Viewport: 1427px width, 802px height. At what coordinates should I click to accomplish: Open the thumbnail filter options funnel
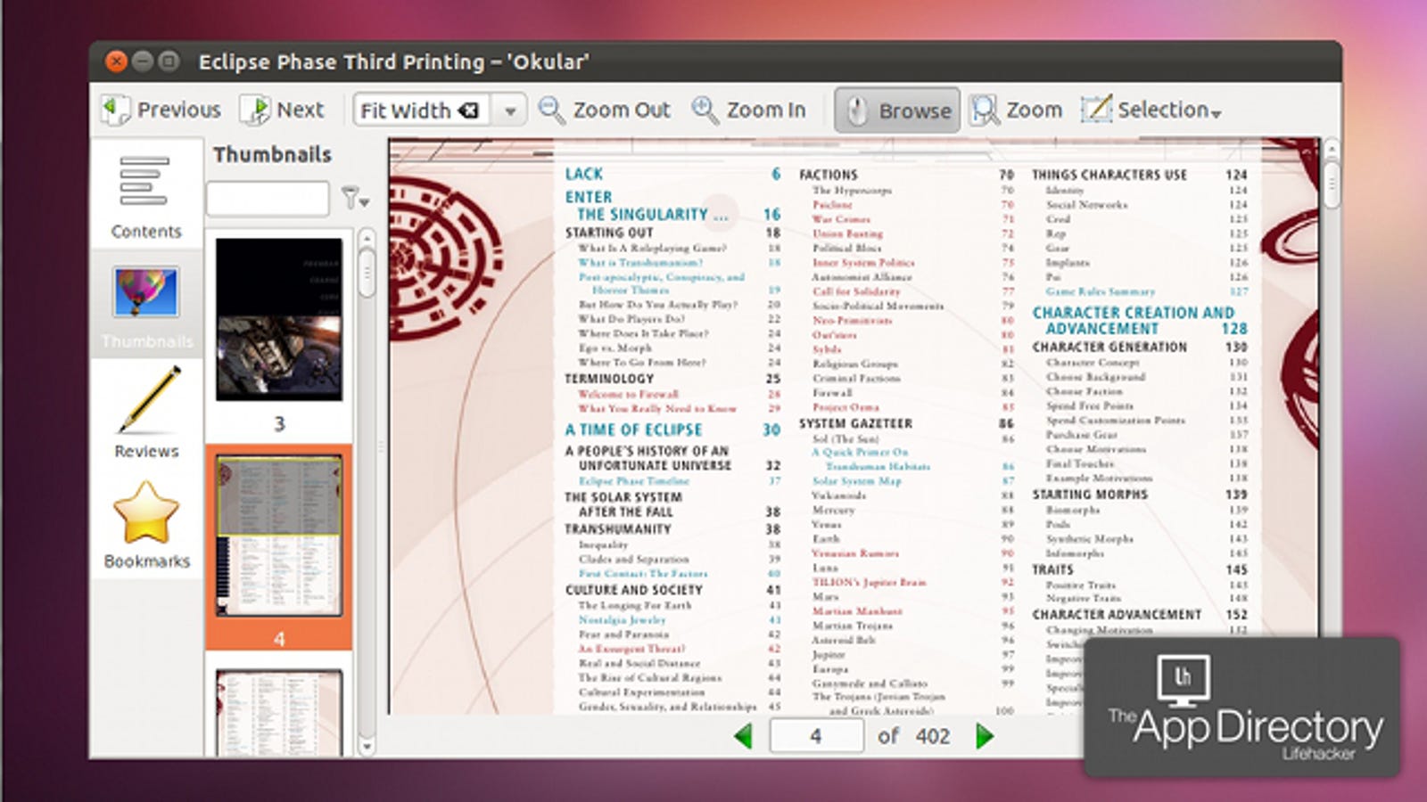coord(354,198)
